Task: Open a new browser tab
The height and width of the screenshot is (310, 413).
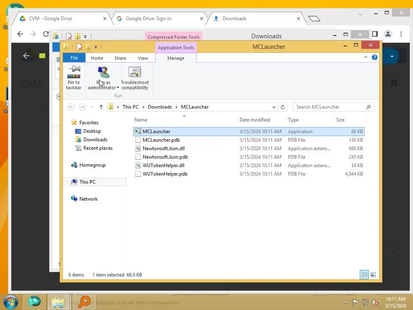Action: [314, 19]
